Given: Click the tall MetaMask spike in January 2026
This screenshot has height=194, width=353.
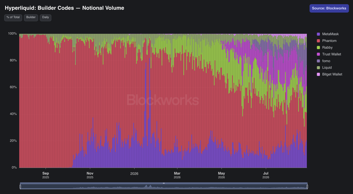Looking at the screenshot, I should (x=150, y=113).
